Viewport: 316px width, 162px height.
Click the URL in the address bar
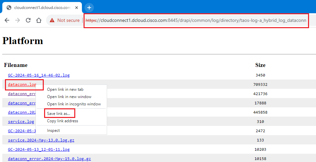click(196, 20)
